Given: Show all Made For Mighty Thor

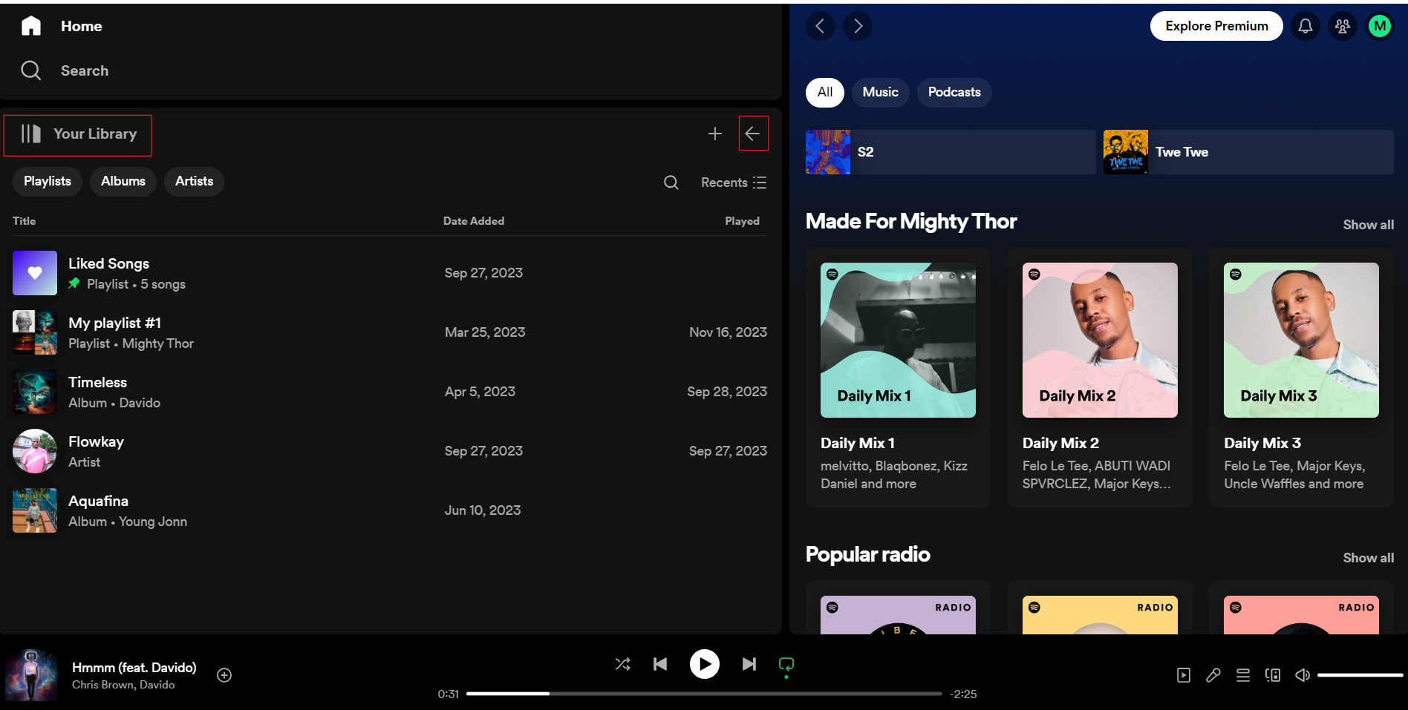Looking at the screenshot, I should point(1369,225).
